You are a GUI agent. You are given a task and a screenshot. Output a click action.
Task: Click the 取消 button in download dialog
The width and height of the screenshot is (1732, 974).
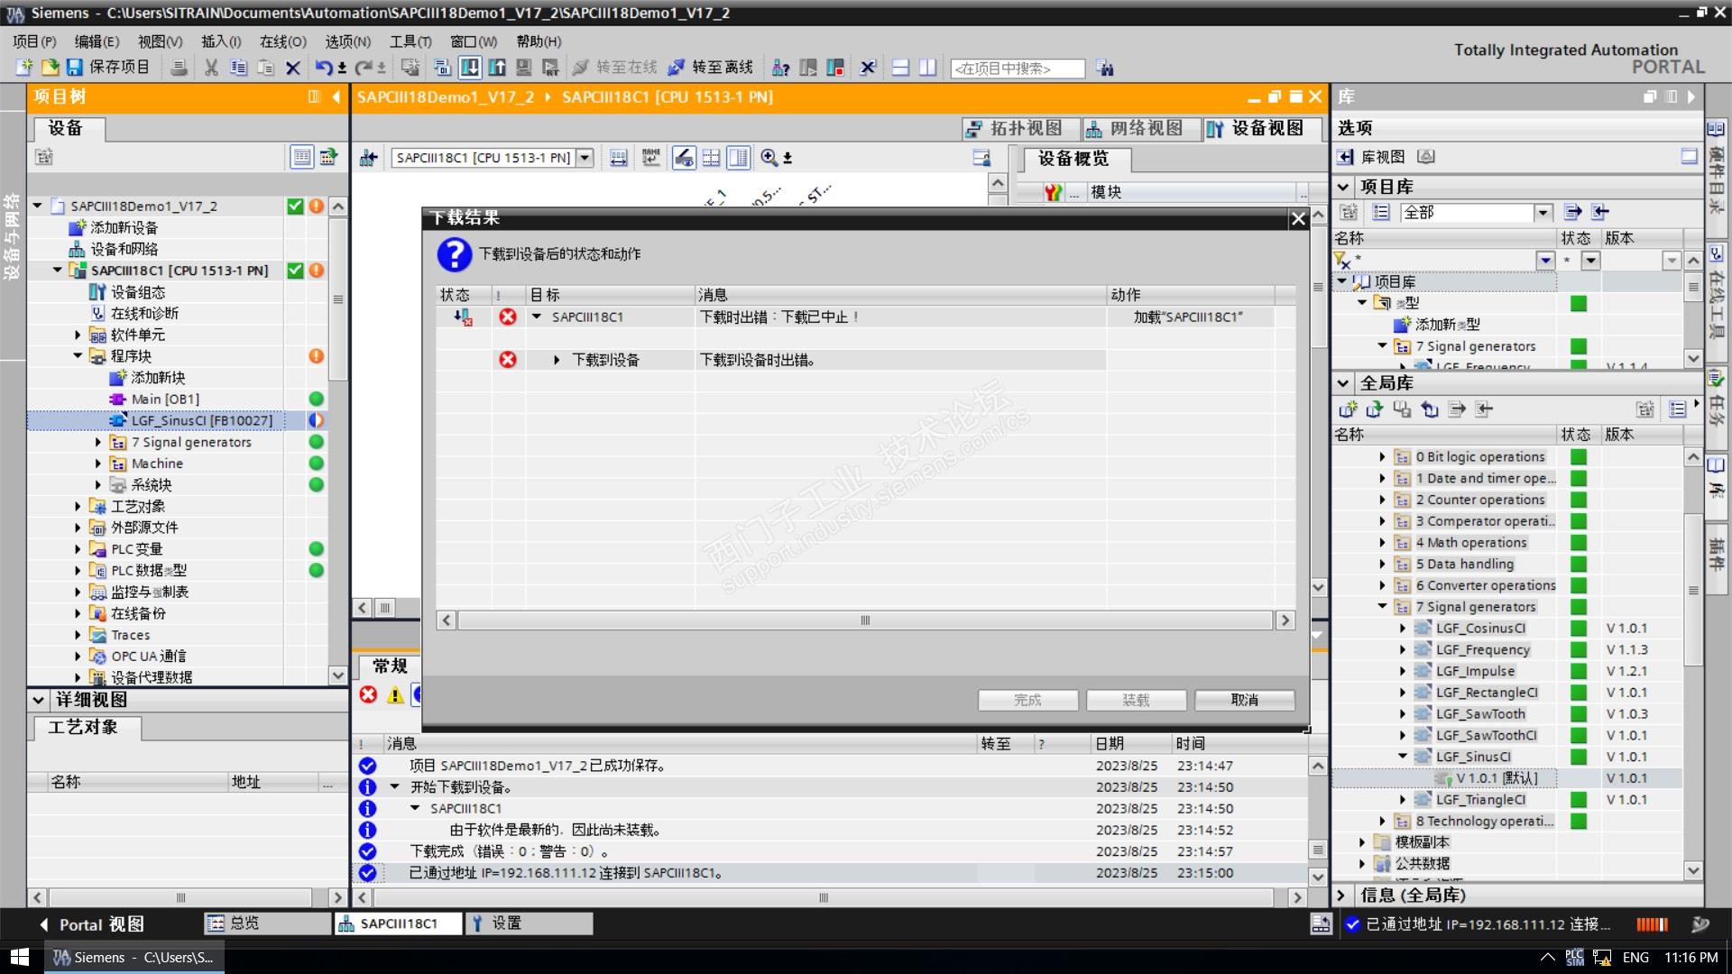[x=1244, y=700]
